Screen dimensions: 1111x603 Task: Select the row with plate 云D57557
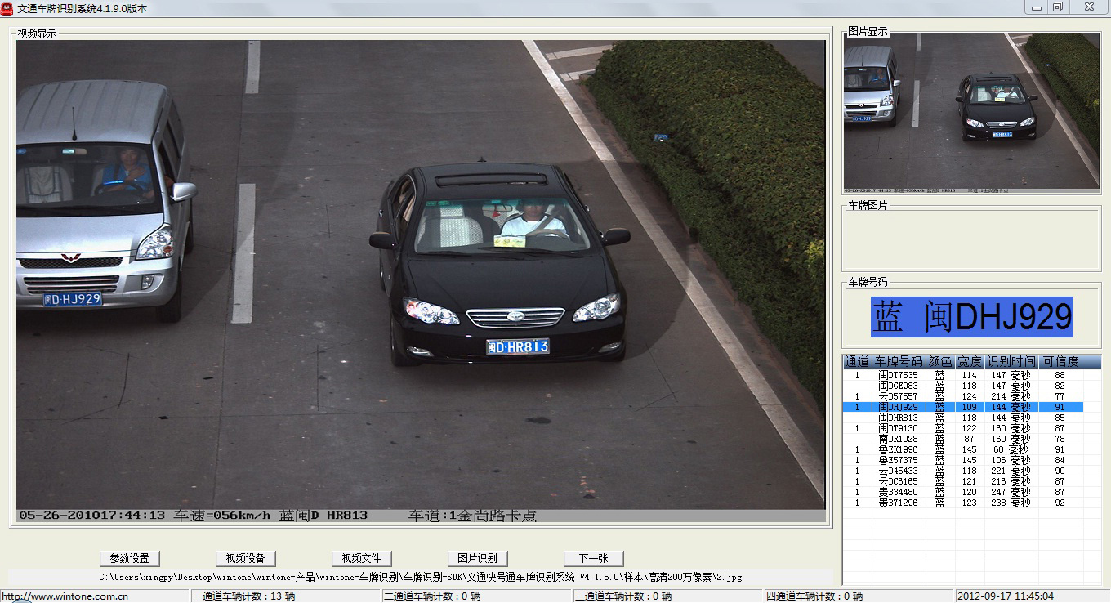click(898, 396)
